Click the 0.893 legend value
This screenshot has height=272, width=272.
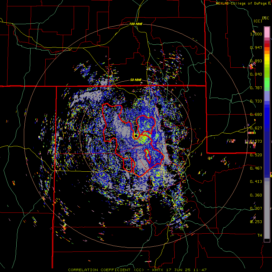(256, 61)
